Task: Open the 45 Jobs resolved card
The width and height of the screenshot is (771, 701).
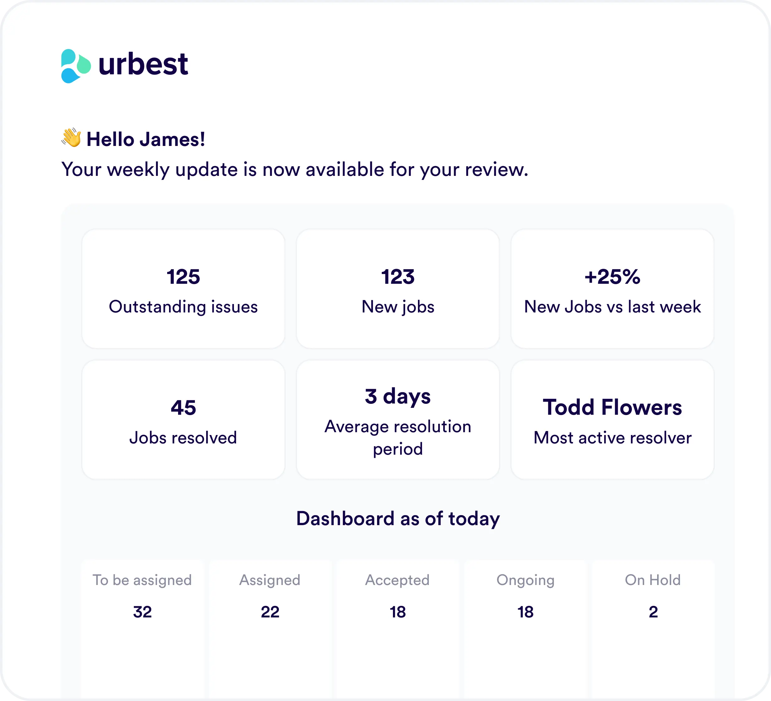Action: pyautogui.click(x=183, y=419)
